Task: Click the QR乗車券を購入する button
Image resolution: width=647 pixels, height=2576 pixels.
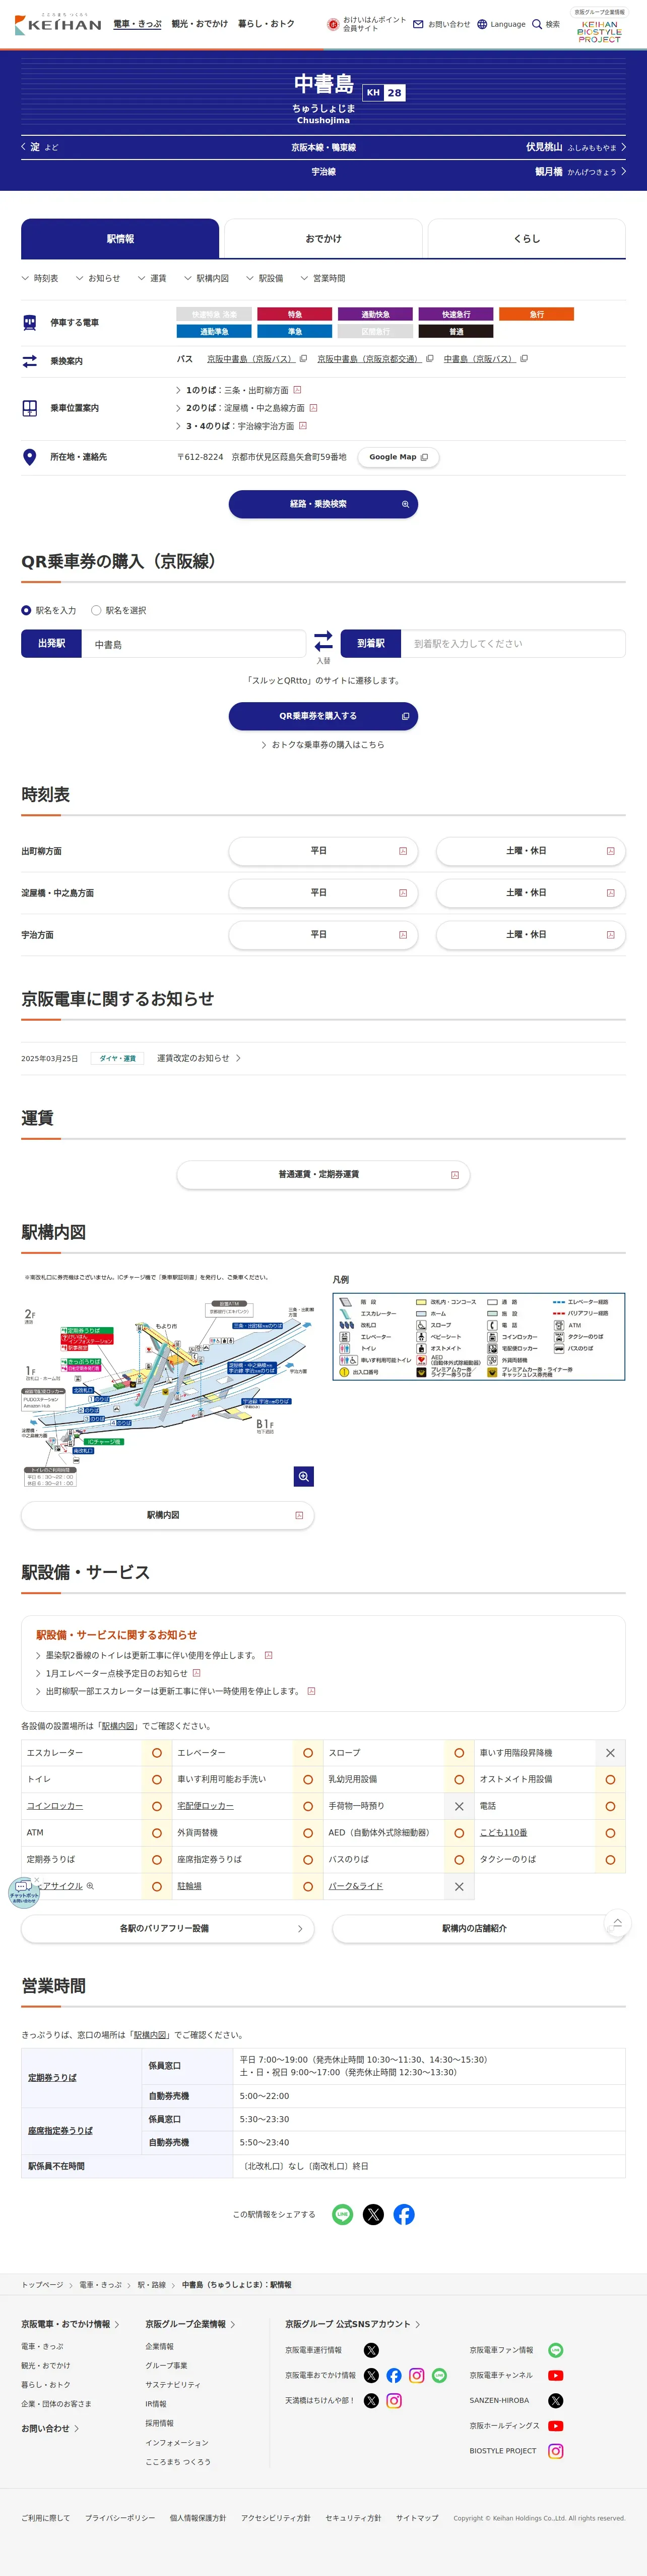Action: tap(323, 716)
